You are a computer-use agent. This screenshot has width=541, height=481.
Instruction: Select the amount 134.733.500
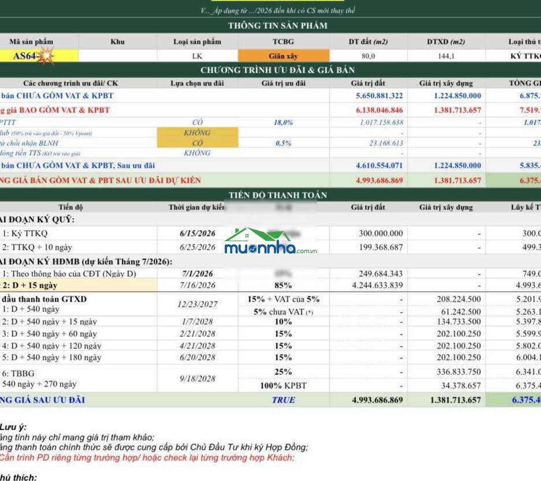point(459,321)
